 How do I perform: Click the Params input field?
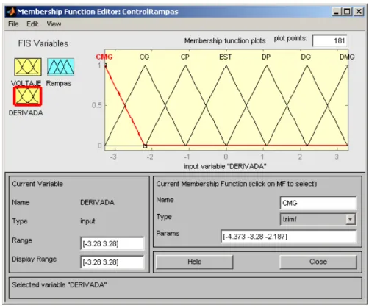(288, 237)
